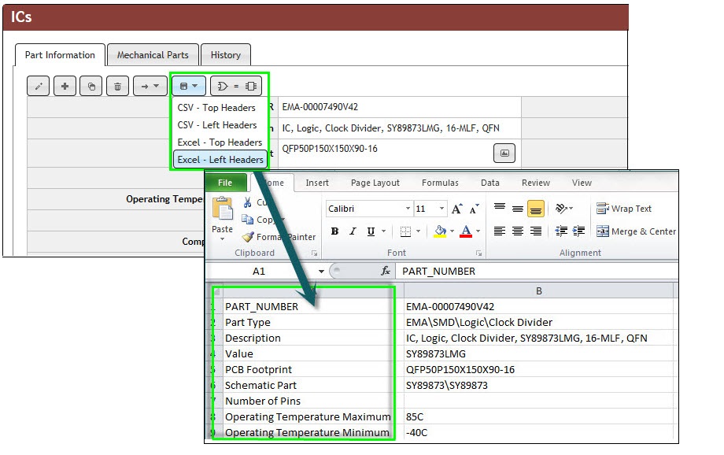This screenshot has height=455, width=724.
Task: Switch to the Mechanical Parts tab
Action: click(x=153, y=55)
